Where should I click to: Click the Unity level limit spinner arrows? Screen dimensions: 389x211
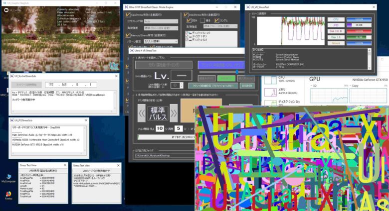[x=182, y=85]
